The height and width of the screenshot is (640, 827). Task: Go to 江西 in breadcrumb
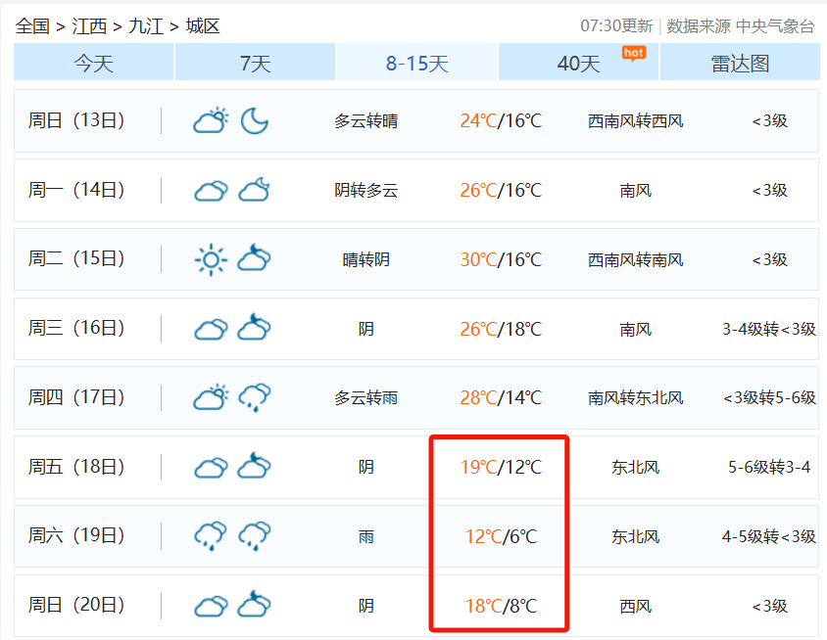click(x=89, y=25)
